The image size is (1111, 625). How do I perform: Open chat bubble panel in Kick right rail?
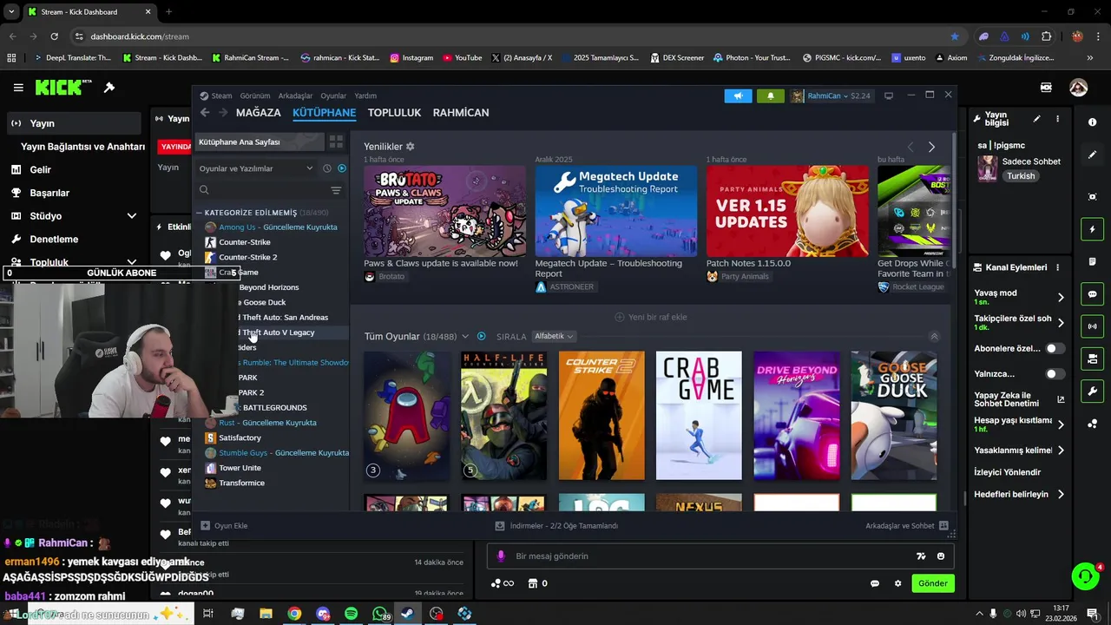(x=1092, y=294)
